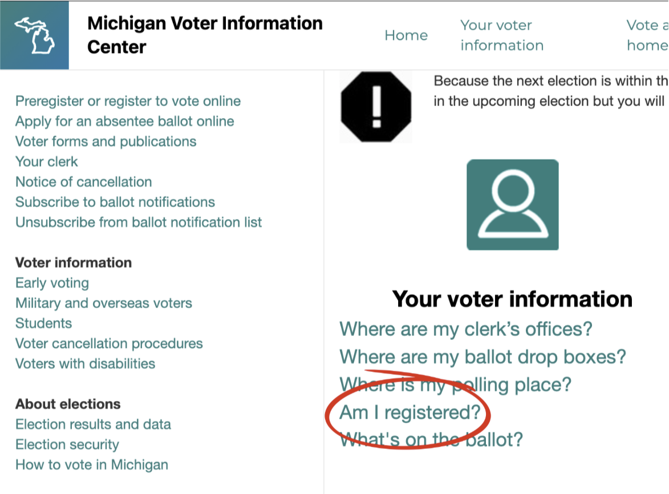Open Apply for an absentee ballot online
The width and height of the screenshot is (669, 494).
click(x=124, y=122)
